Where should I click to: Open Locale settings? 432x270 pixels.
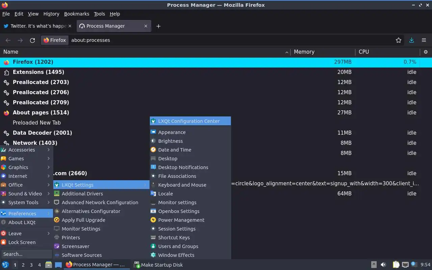click(x=190, y=194)
